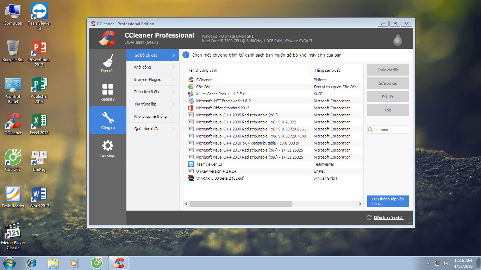481x270 pixels.
Task: Click horizontal scrollbar thumb in program list
Action: pos(241,204)
